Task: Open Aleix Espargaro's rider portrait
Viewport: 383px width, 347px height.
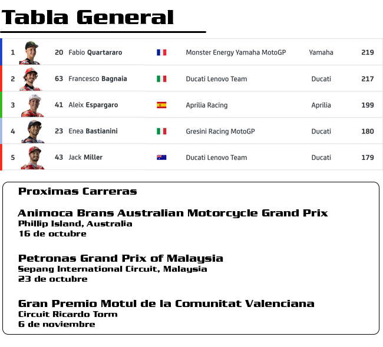Action: 32,105
